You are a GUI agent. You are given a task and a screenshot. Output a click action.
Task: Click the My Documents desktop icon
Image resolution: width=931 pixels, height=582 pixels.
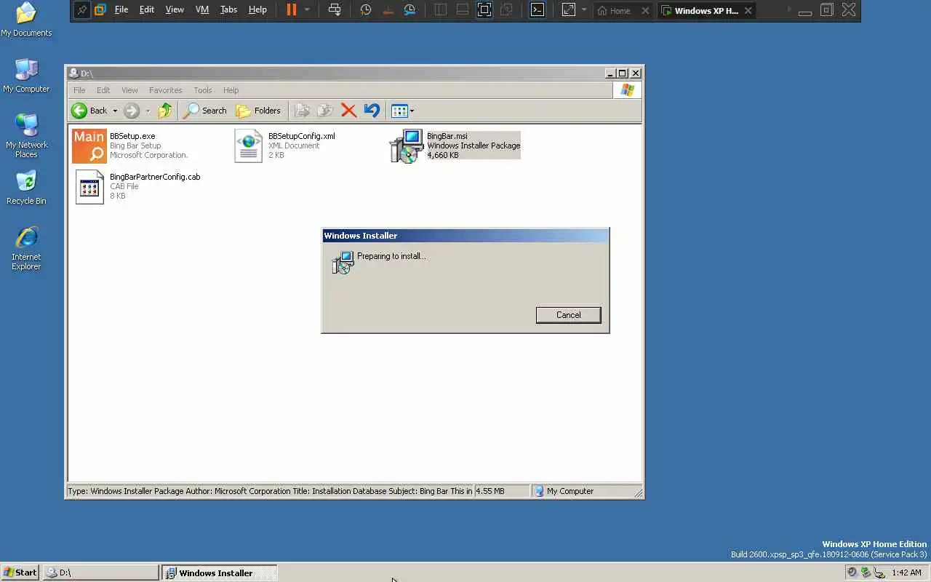pos(26,20)
